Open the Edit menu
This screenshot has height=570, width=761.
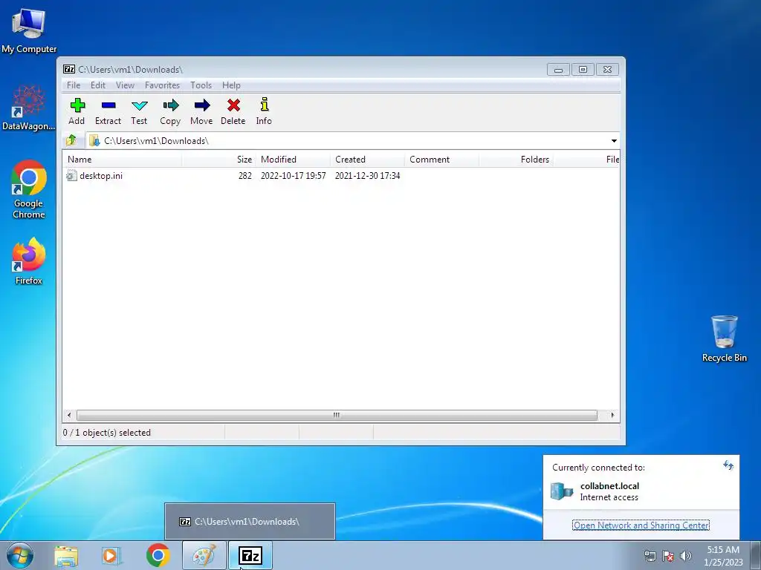click(x=98, y=85)
